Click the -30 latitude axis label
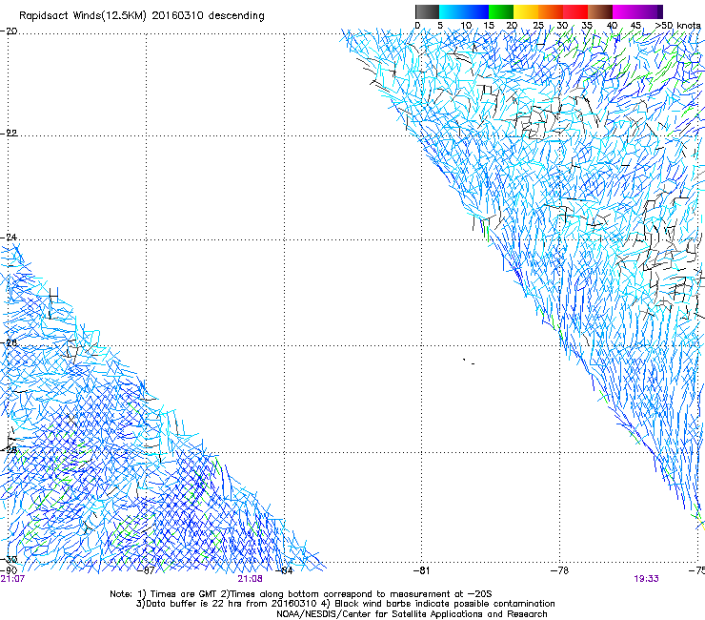Image resolution: width=705 pixels, height=620 pixels. [x=9, y=560]
